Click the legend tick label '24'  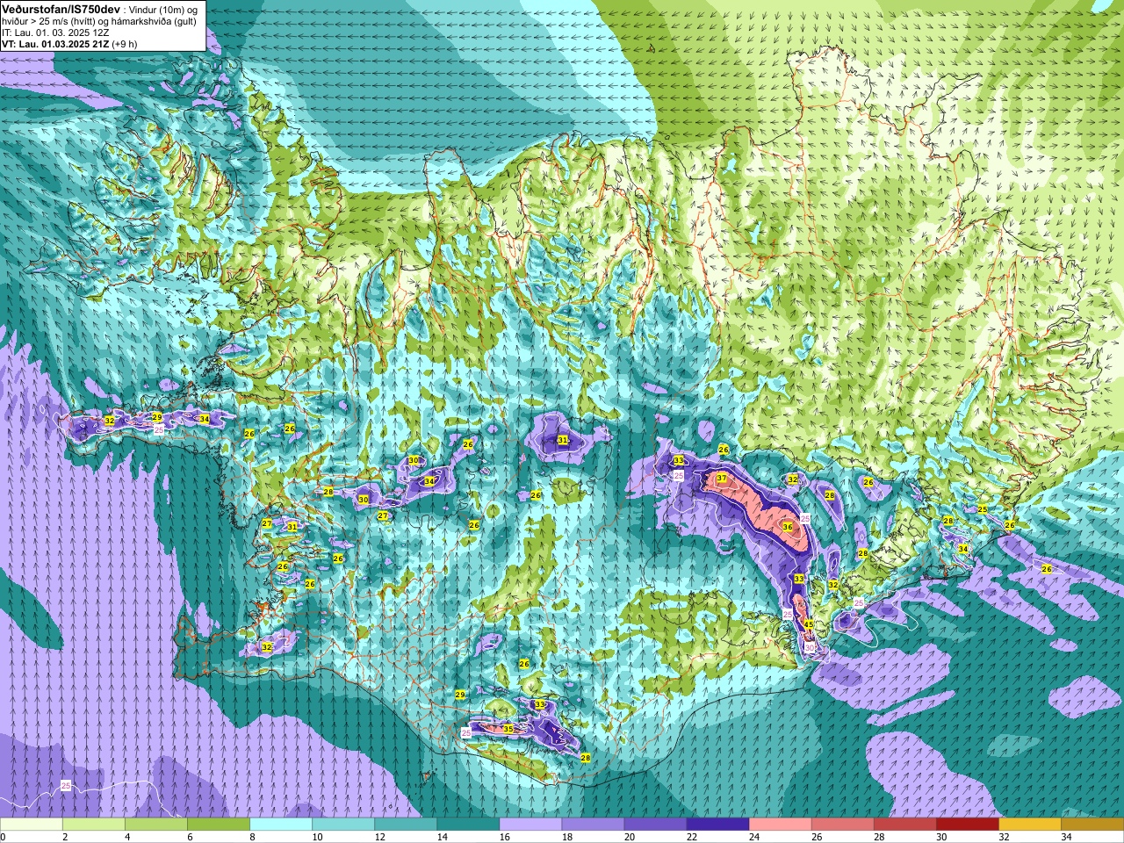point(754,837)
